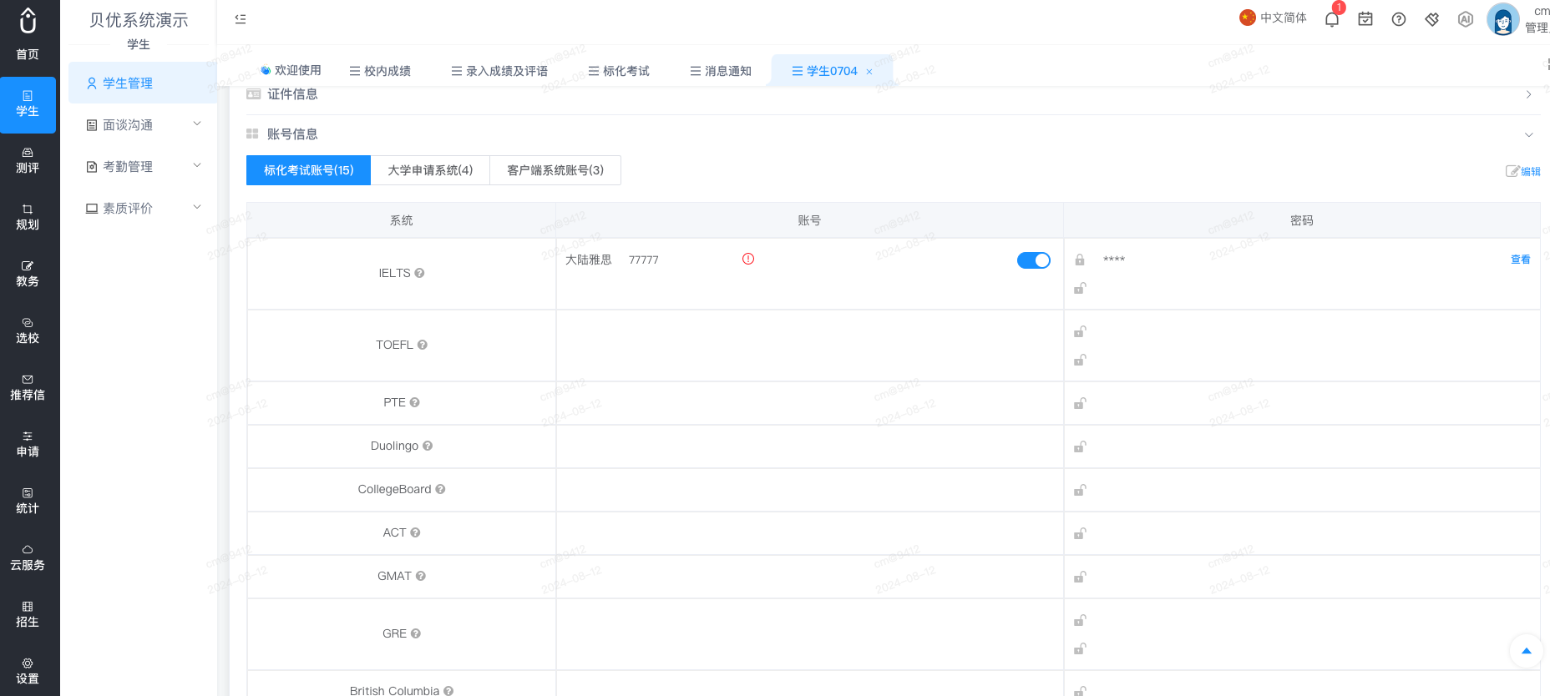Toggle the TOEFL password unlock icon
This screenshot has height=696, width=1550.
click(1080, 331)
